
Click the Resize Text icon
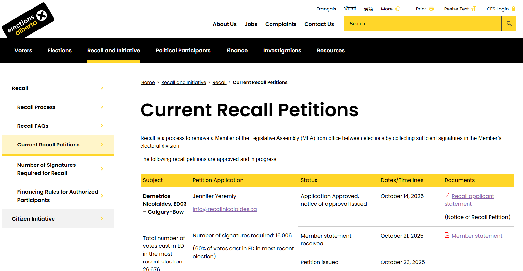(x=473, y=9)
